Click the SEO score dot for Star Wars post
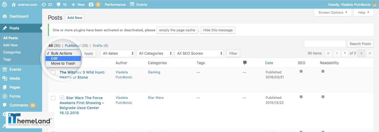 click(301, 97)
